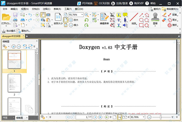Select the underline text tool

tap(119, 25)
